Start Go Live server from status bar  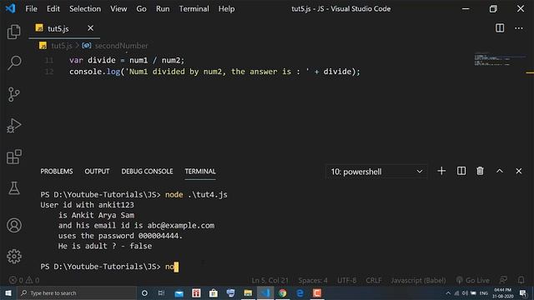(473, 280)
